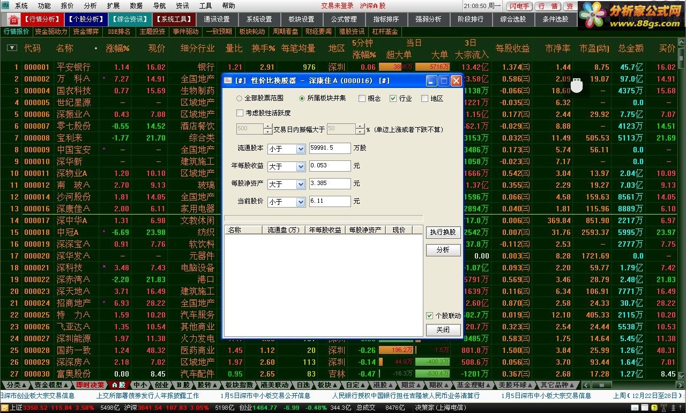This screenshot has width=686, height=413.
Task: Click the 公式管理 toolbar button
Action: 344,19
